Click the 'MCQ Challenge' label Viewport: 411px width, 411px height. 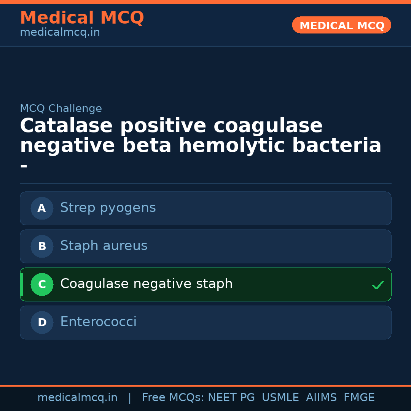[61, 108]
